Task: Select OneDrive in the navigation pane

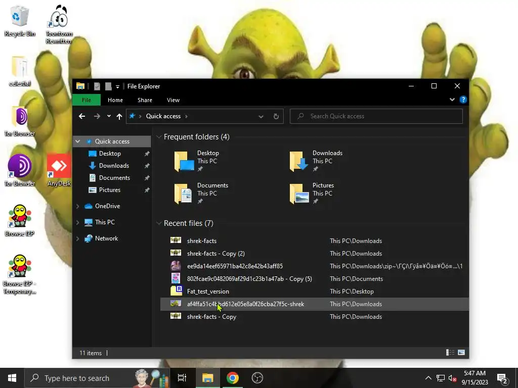Action: click(x=102, y=206)
